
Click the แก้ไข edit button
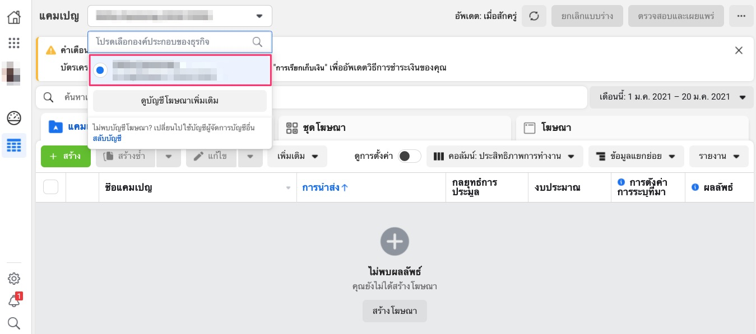pos(211,156)
